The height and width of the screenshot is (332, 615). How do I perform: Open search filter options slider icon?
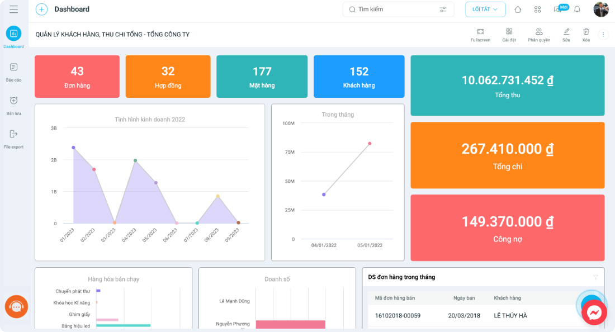pyautogui.click(x=443, y=10)
